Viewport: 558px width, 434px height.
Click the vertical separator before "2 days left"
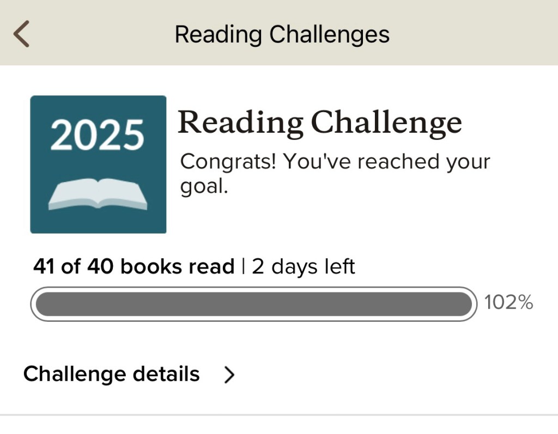point(242,267)
